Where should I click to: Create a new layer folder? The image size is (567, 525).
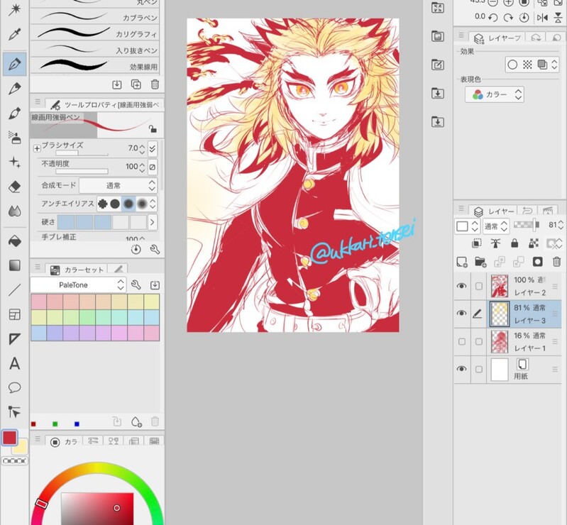click(x=480, y=261)
